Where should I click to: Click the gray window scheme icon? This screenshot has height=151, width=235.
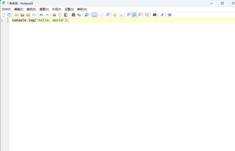click(x=147, y=15)
